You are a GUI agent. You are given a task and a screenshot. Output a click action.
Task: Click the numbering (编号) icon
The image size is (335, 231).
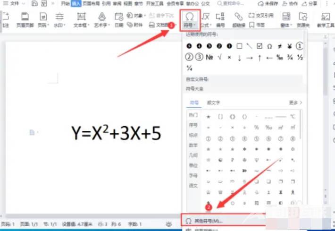[220, 20]
